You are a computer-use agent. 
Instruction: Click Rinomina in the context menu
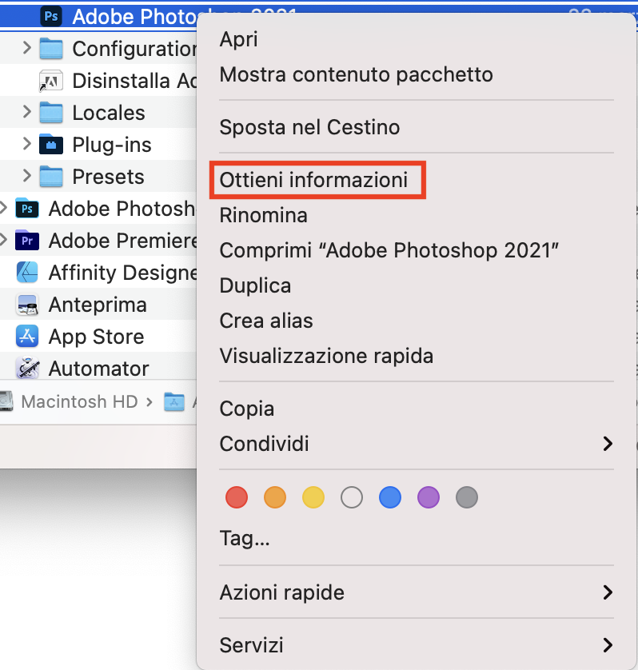tap(263, 215)
